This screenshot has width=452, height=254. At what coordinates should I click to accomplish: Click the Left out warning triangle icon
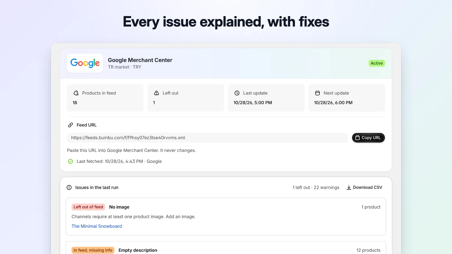click(x=157, y=93)
